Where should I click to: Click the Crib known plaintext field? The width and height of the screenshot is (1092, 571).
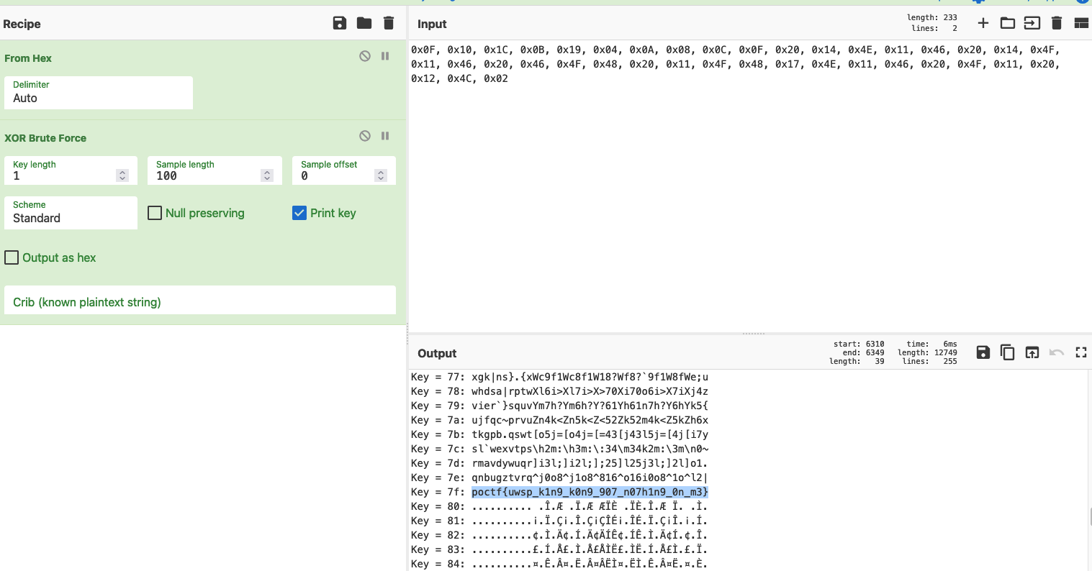199,300
